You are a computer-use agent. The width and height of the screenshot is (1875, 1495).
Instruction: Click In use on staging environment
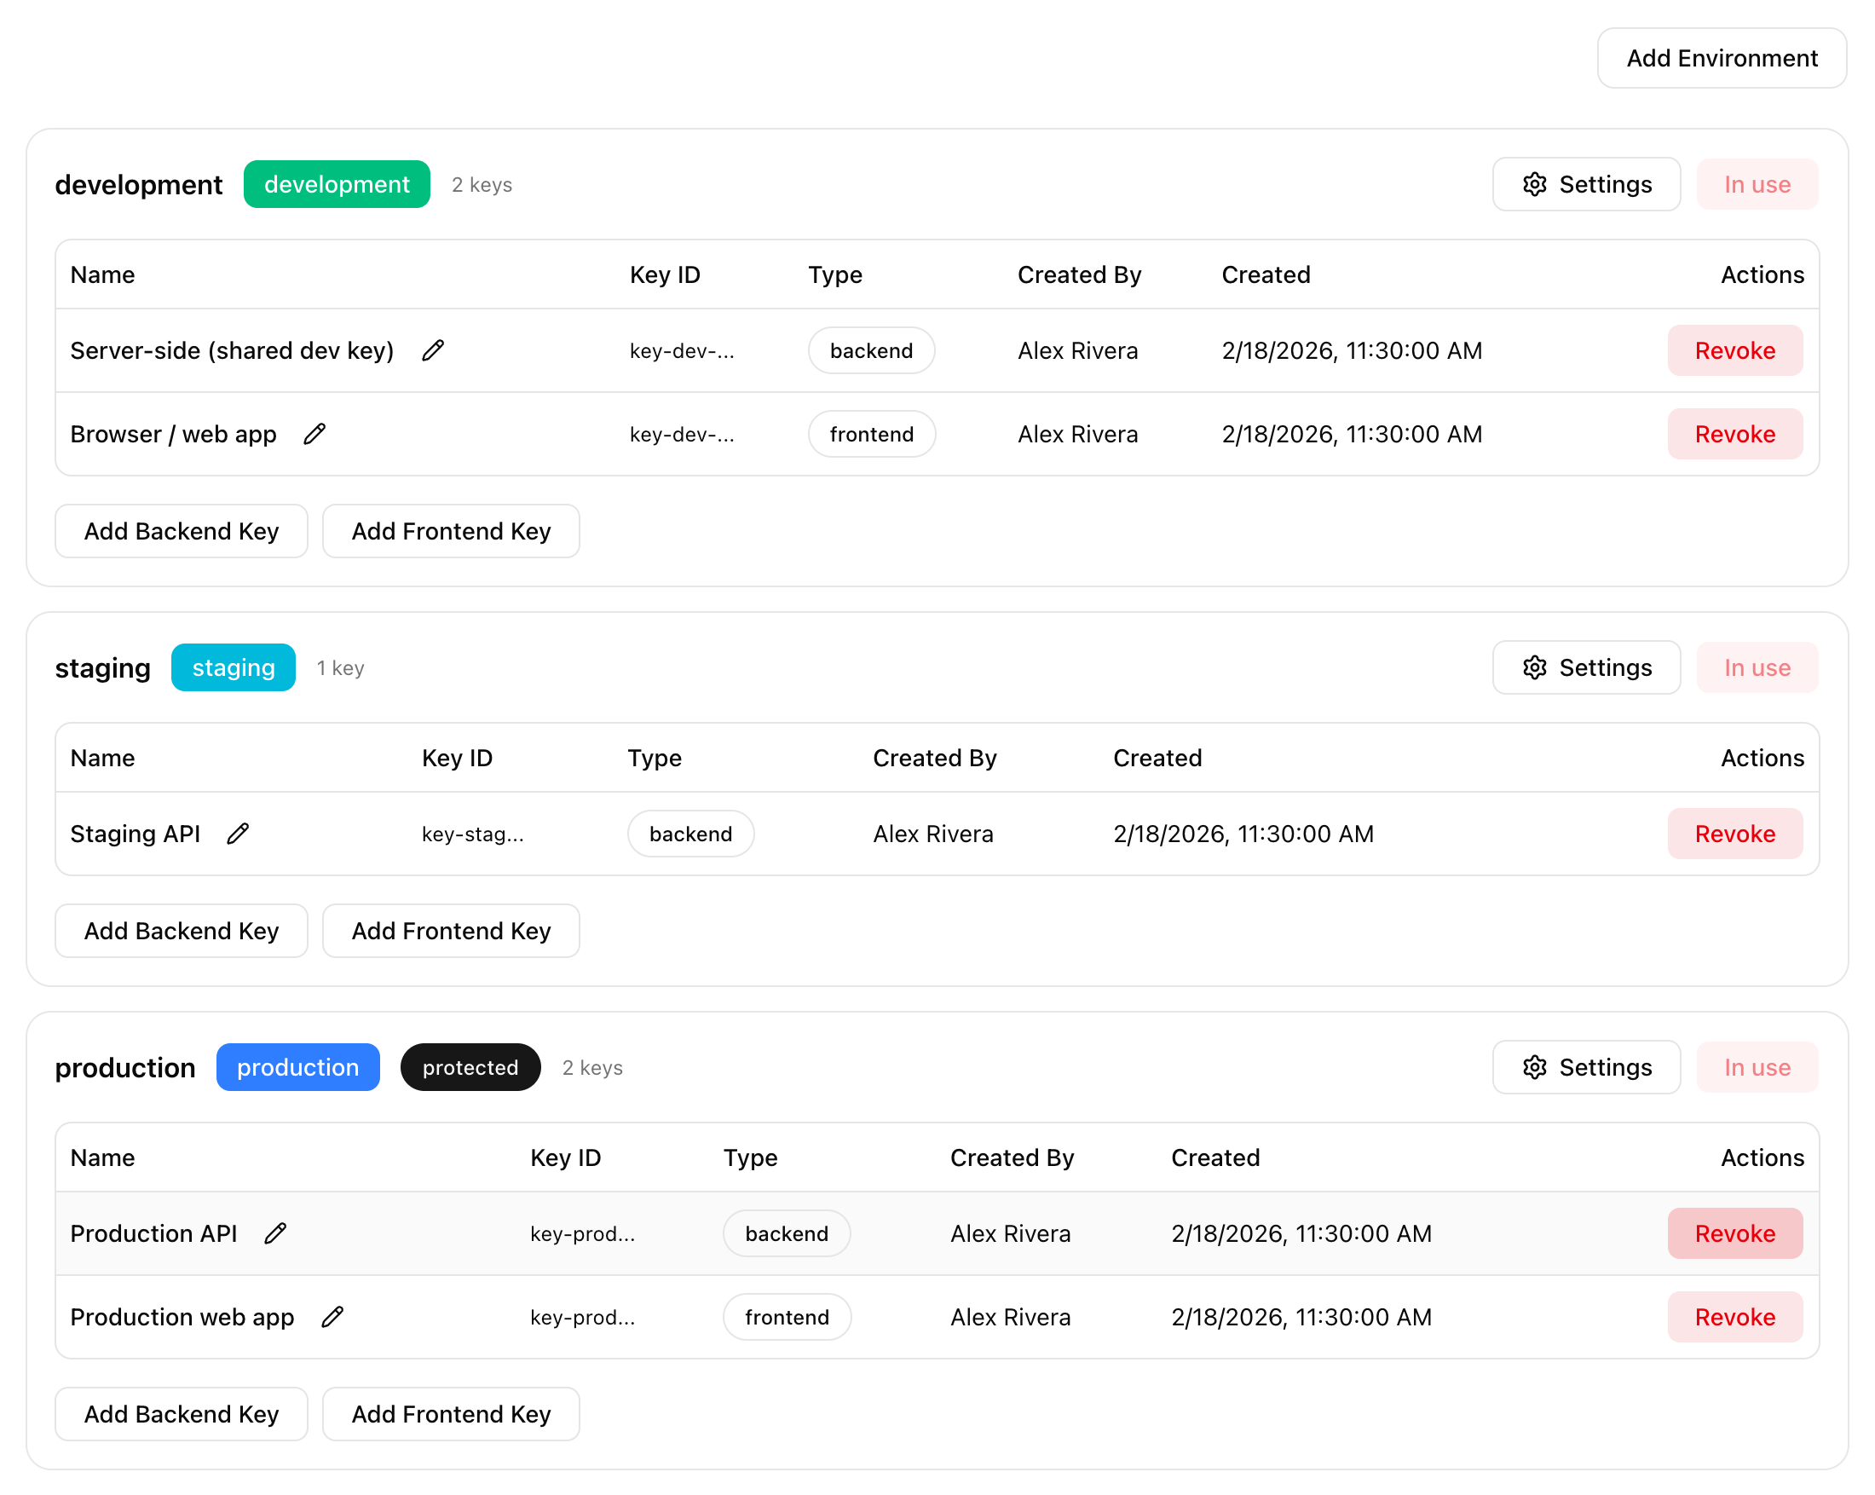point(1757,667)
